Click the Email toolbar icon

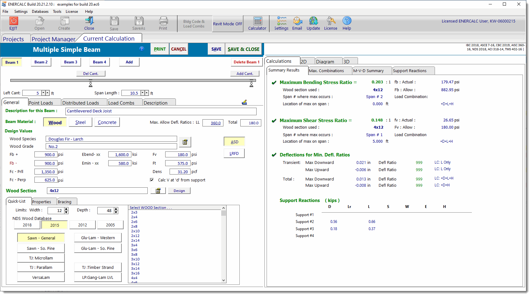pyautogui.click(x=297, y=21)
